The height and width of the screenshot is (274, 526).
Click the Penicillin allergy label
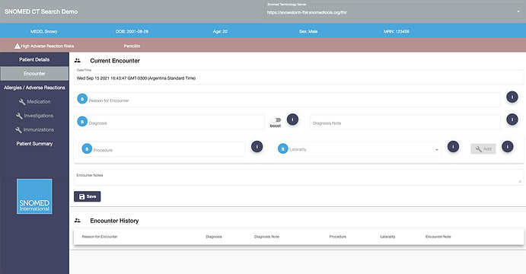coord(132,46)
